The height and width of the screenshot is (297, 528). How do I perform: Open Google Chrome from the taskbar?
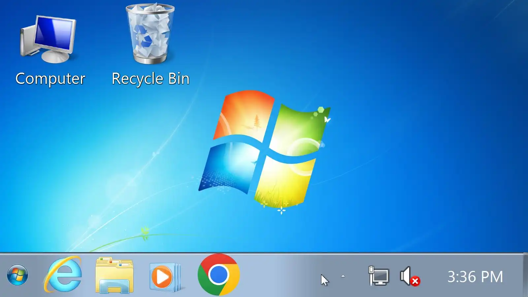click(218, 275)
